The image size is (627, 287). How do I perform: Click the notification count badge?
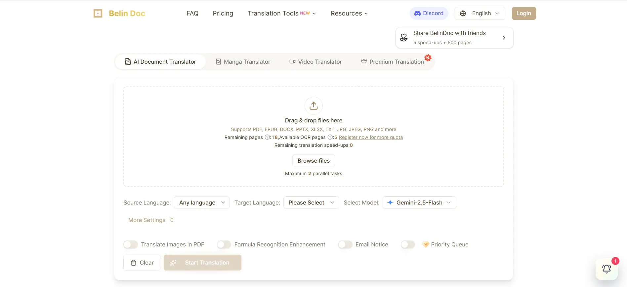tap(615, 261)
